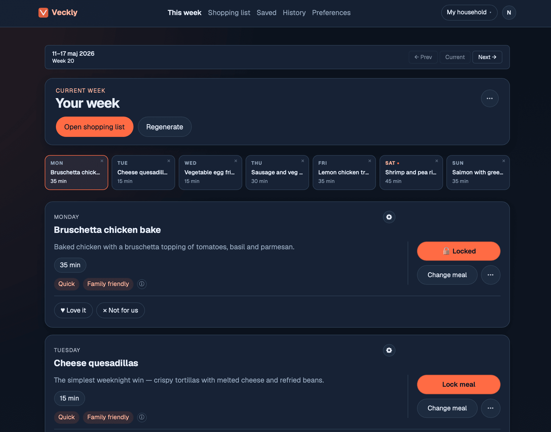This screenshot has height=432, width=551.
Task: Click the Quick tag on Cheese quesadillas
Action: 67,417
